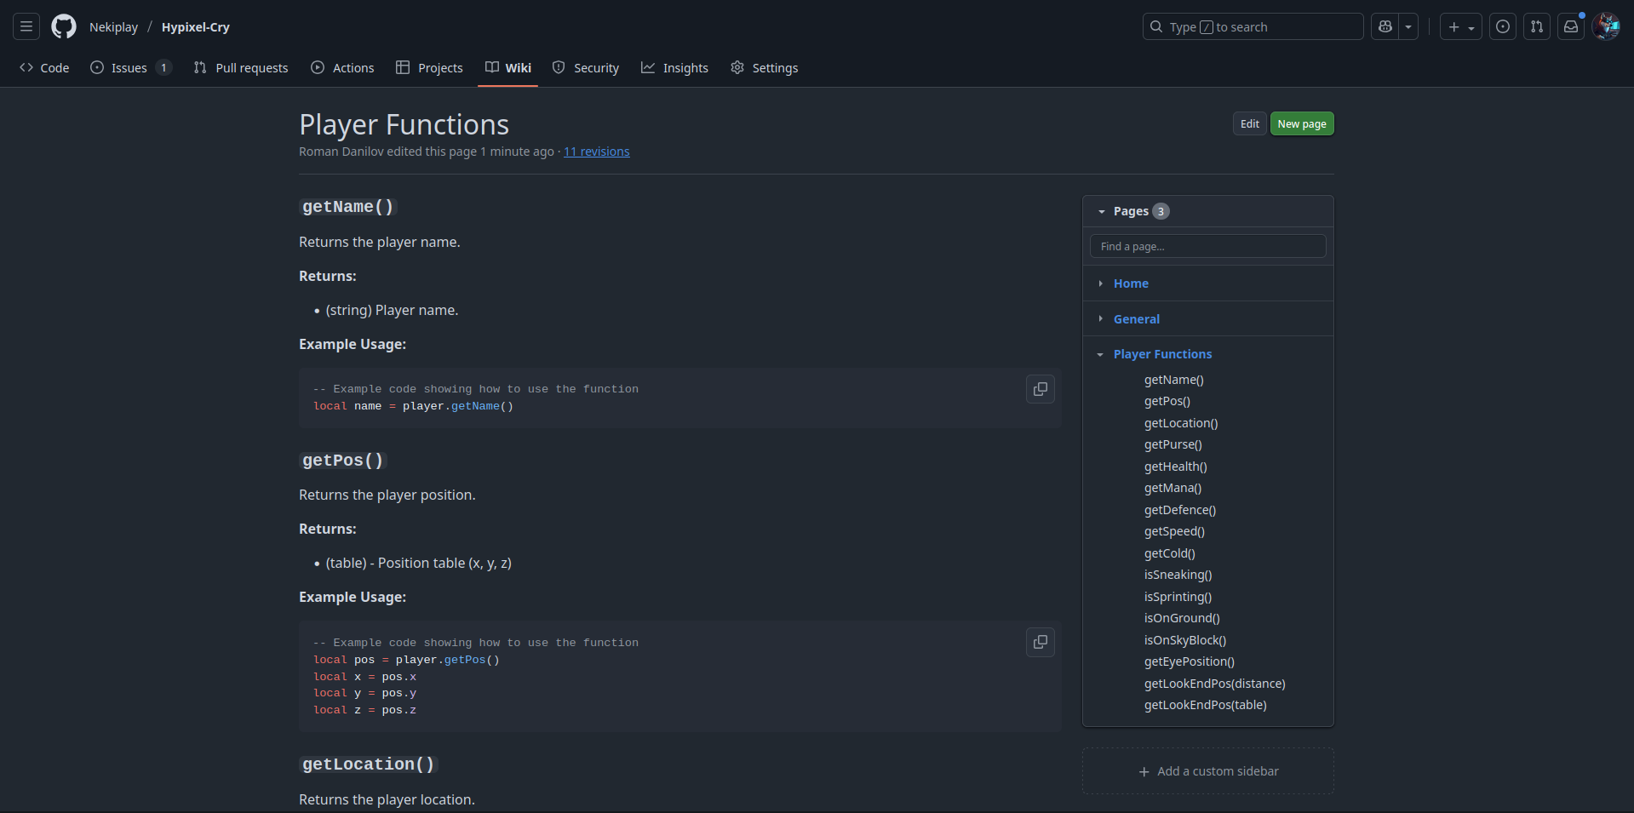Image resolution: width=1634 pixels, height=813 pixels.
Task: View the 11 revisions history
Action: pos(596,152)
